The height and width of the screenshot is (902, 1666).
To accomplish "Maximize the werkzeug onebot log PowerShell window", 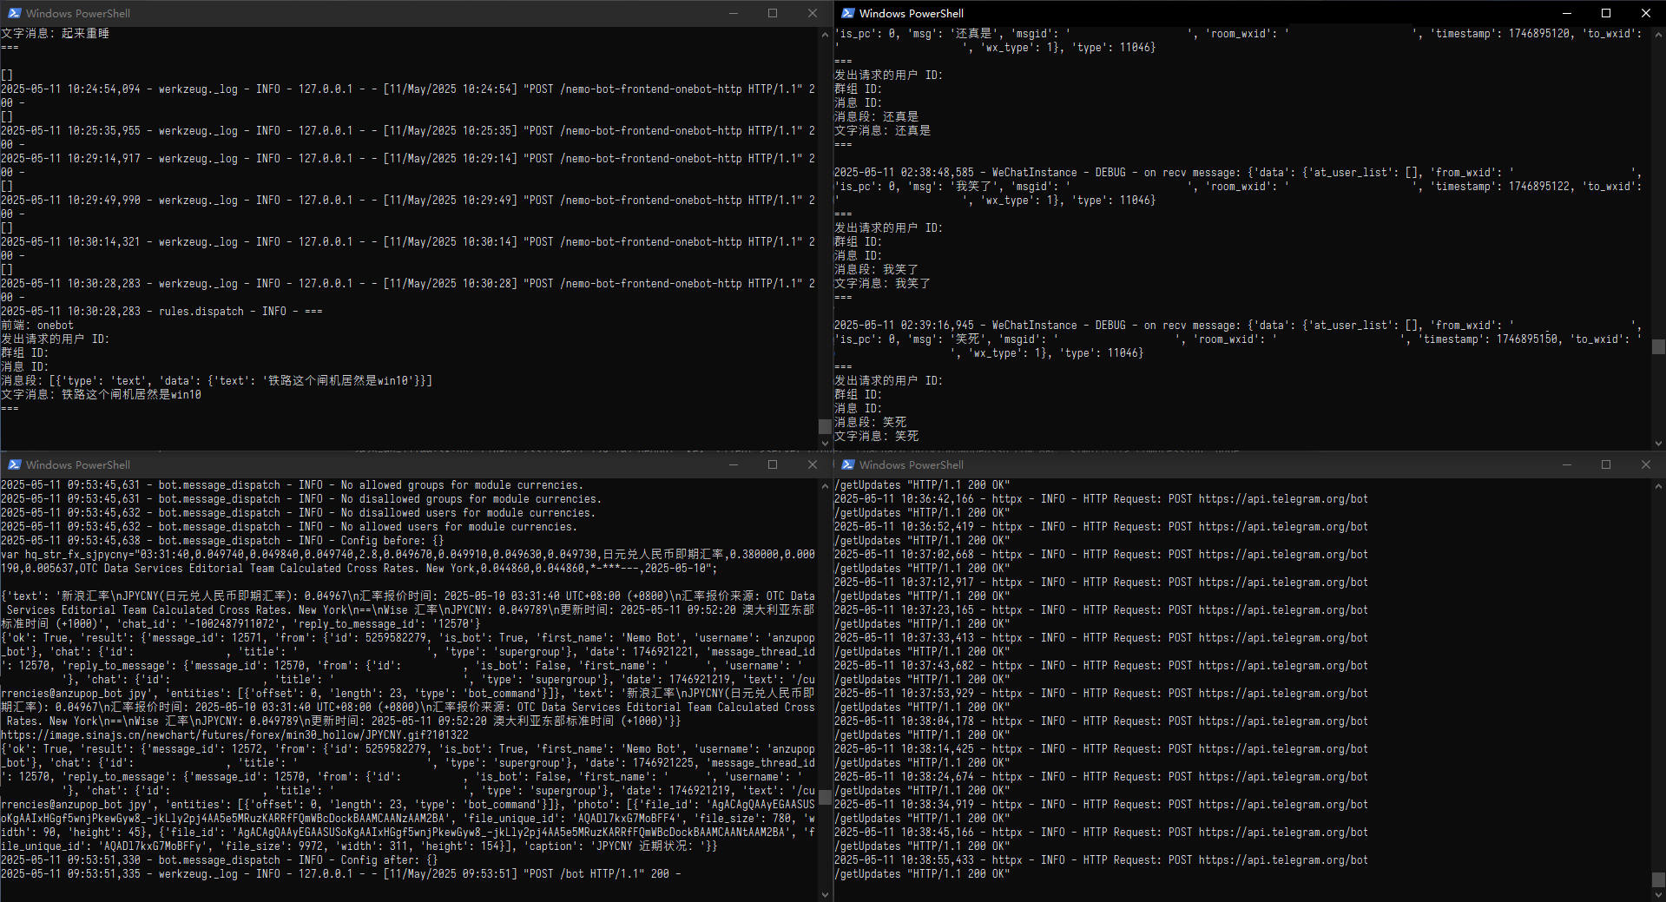I will point(773,13).
